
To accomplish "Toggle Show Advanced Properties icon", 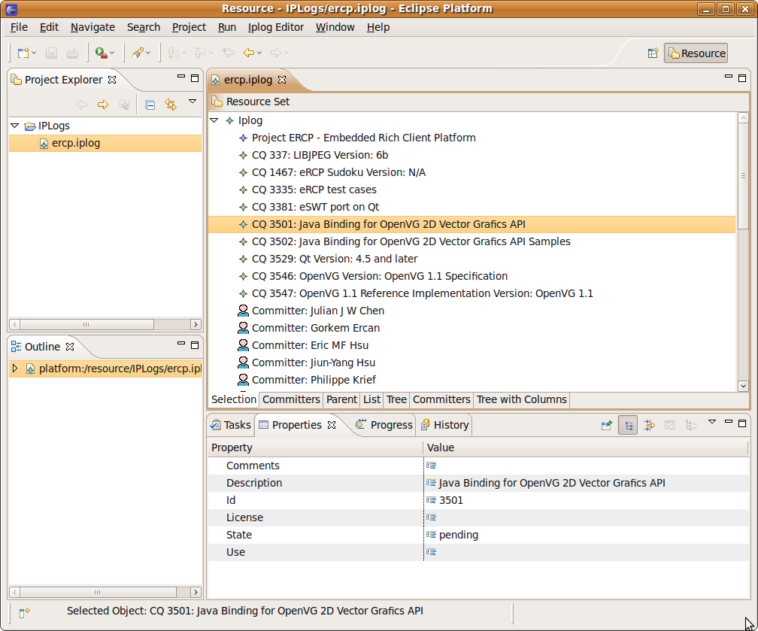I will 649,426.
